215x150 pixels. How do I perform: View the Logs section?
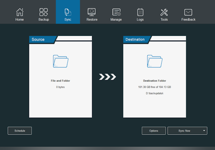[140, 13]
